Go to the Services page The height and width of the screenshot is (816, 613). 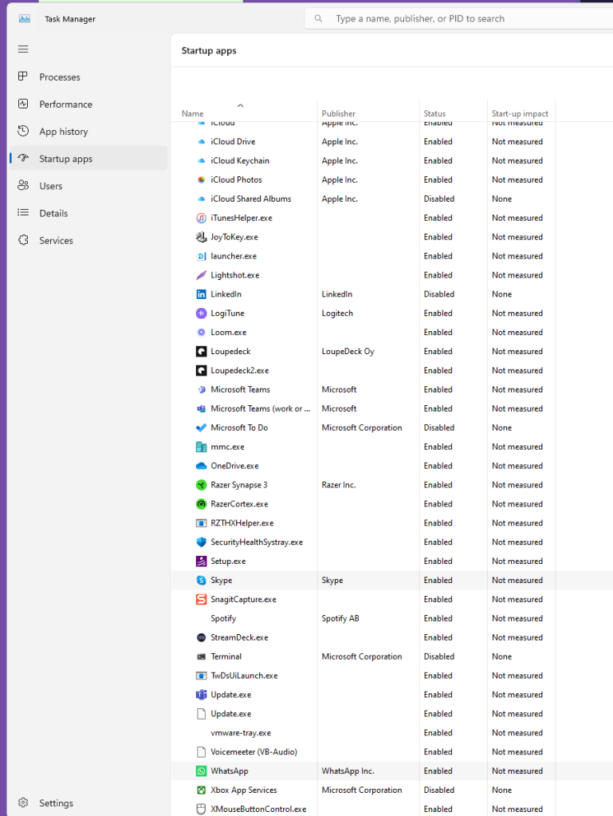coord(88,240)
